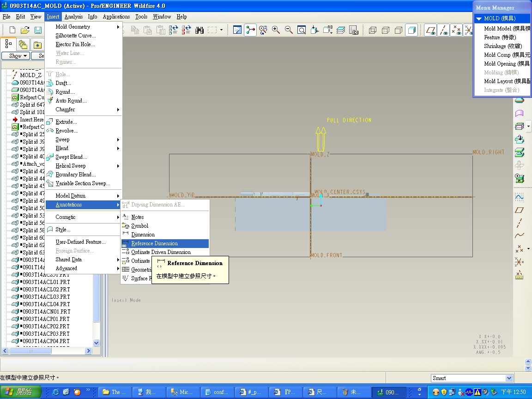Select 0903T14ACP02.PRT in model tree
532x399 pixels.
pyautogui.click(x=46, y=326)
